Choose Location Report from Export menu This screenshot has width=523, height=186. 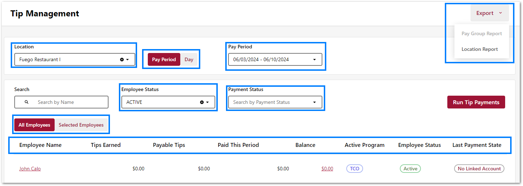coord(479,49)
